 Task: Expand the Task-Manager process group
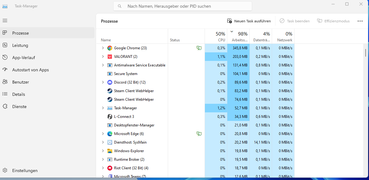[x=103, y=108]
